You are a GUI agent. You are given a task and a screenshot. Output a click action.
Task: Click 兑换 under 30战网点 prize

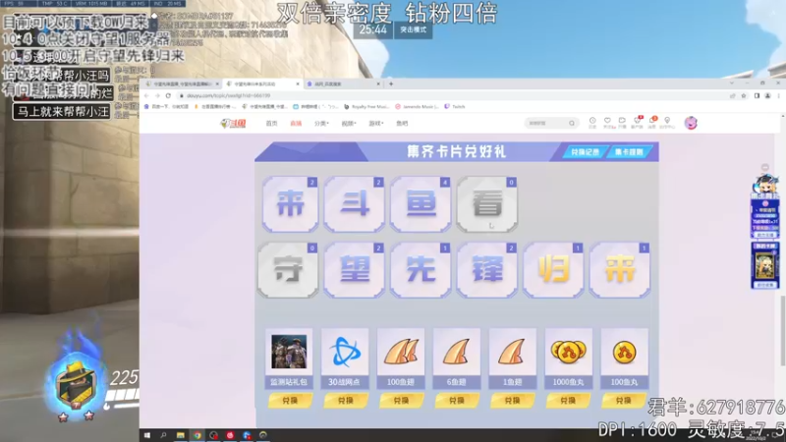point(346,401)
